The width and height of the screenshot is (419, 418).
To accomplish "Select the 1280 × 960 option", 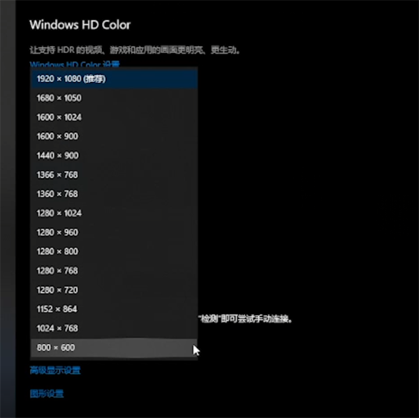I will (x=114, y=232).
